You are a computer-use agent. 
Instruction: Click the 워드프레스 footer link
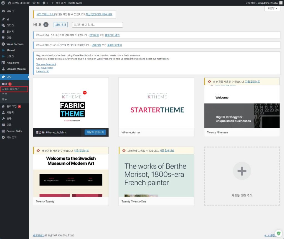(x=39, y=235)
